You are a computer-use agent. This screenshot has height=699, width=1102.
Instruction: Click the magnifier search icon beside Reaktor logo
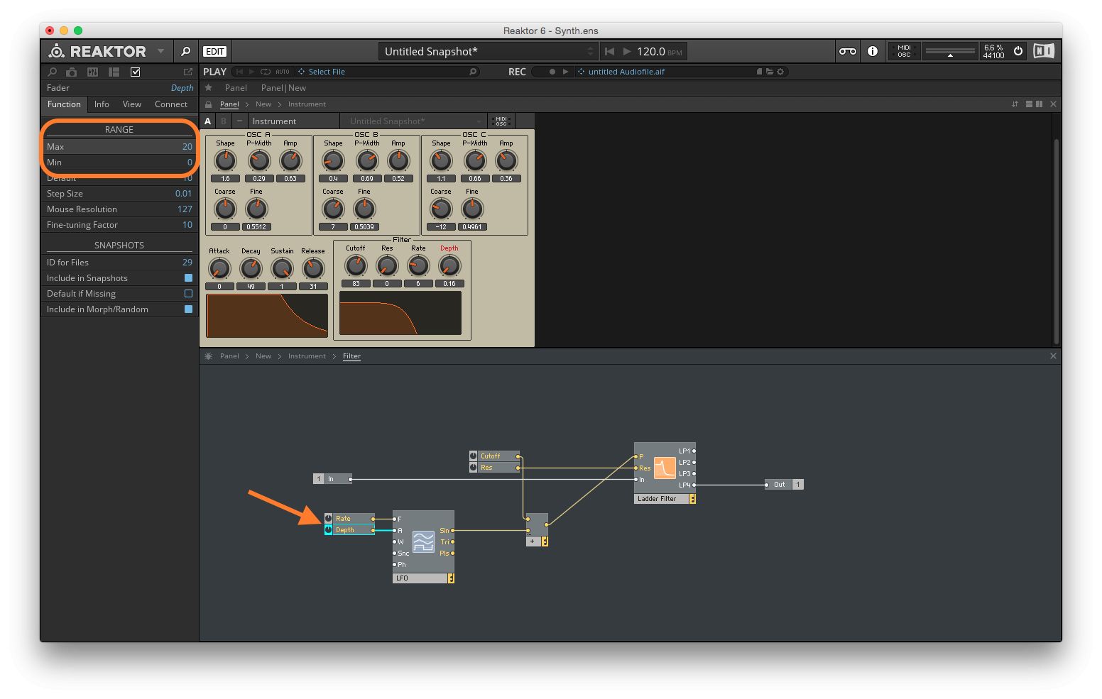coord(185,51)
